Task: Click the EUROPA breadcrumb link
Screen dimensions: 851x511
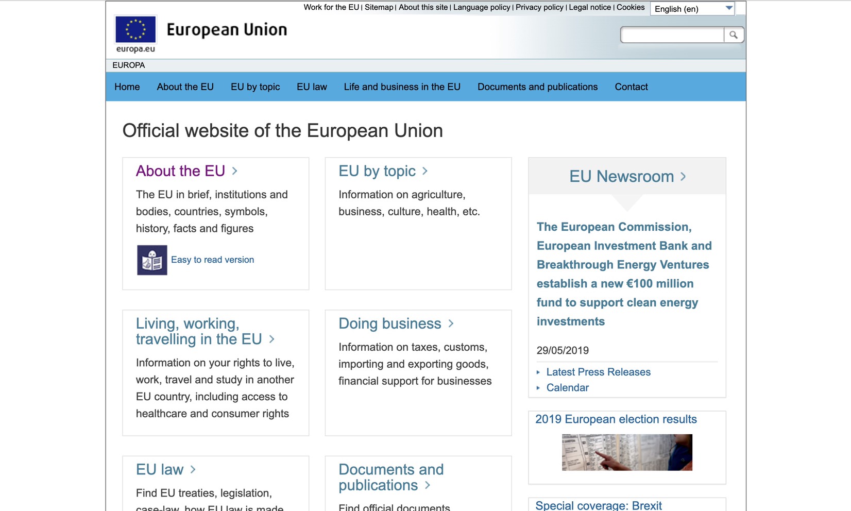Action: (x=129, y=65)
